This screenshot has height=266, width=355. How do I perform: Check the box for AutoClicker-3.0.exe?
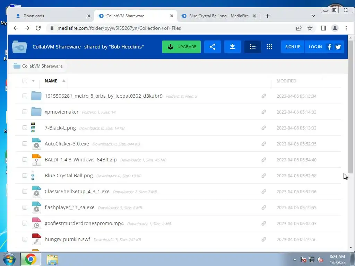point(25,144)
